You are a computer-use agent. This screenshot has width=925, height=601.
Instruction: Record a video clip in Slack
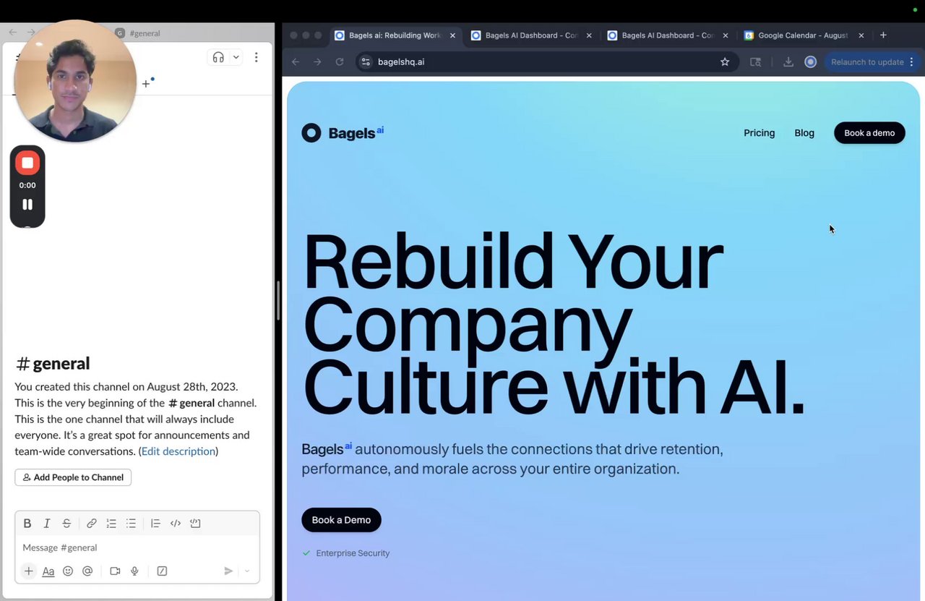tap(115, 571)
